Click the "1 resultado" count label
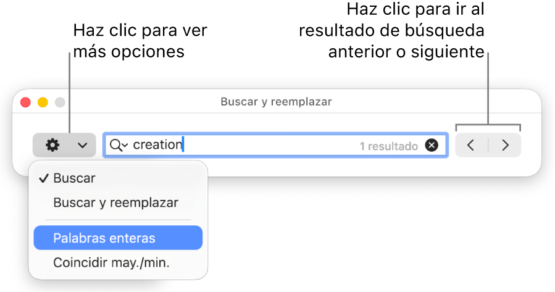This screenshot has width=555, height=292. (x=389, y=146)
